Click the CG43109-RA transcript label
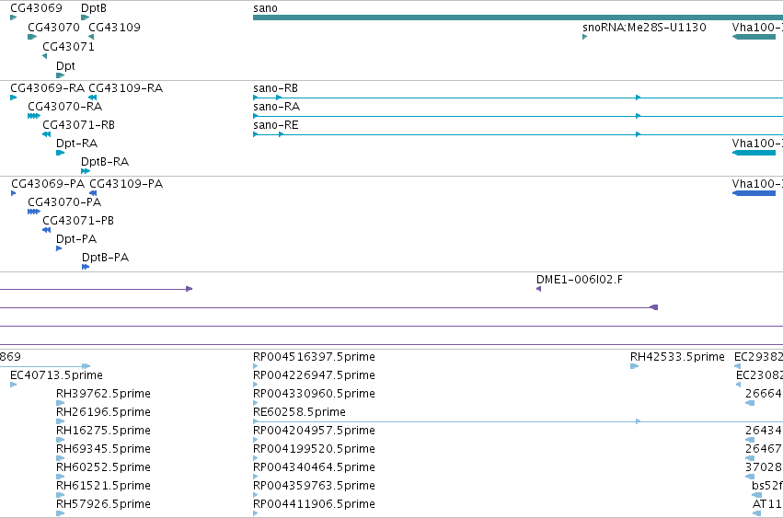The width and height of the screenshot is (783, 518). tap(126, 88)
